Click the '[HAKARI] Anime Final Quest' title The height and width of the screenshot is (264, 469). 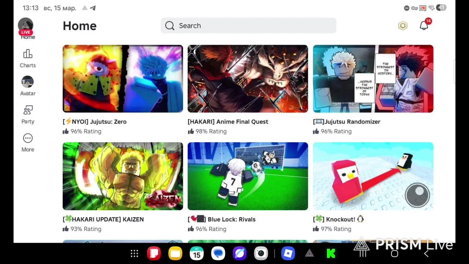[228, 122]
